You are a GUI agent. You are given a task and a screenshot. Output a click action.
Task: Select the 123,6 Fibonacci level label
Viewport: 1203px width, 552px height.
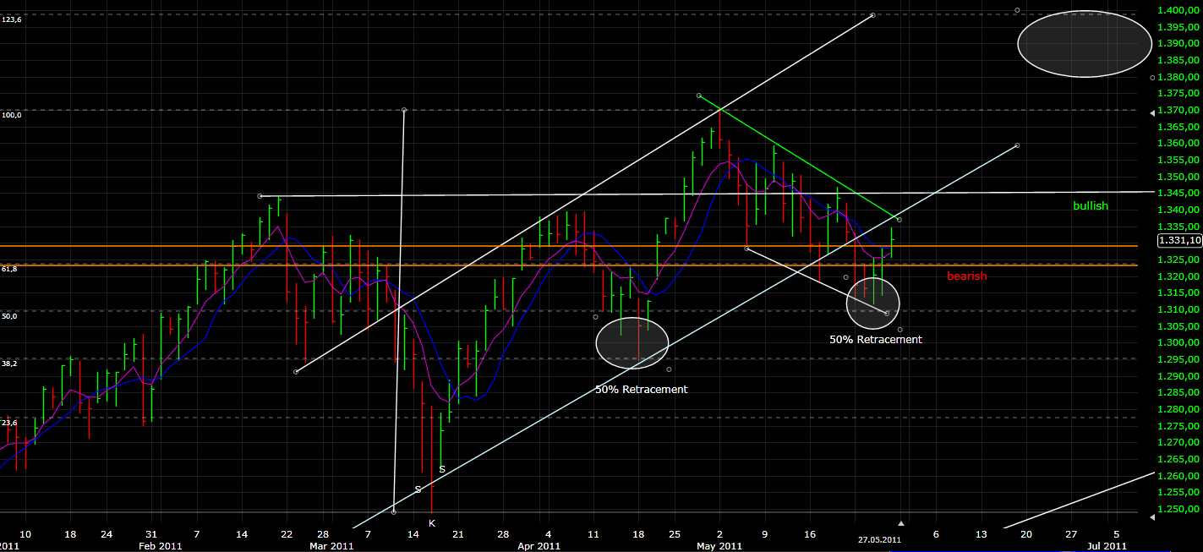(12, 19)
